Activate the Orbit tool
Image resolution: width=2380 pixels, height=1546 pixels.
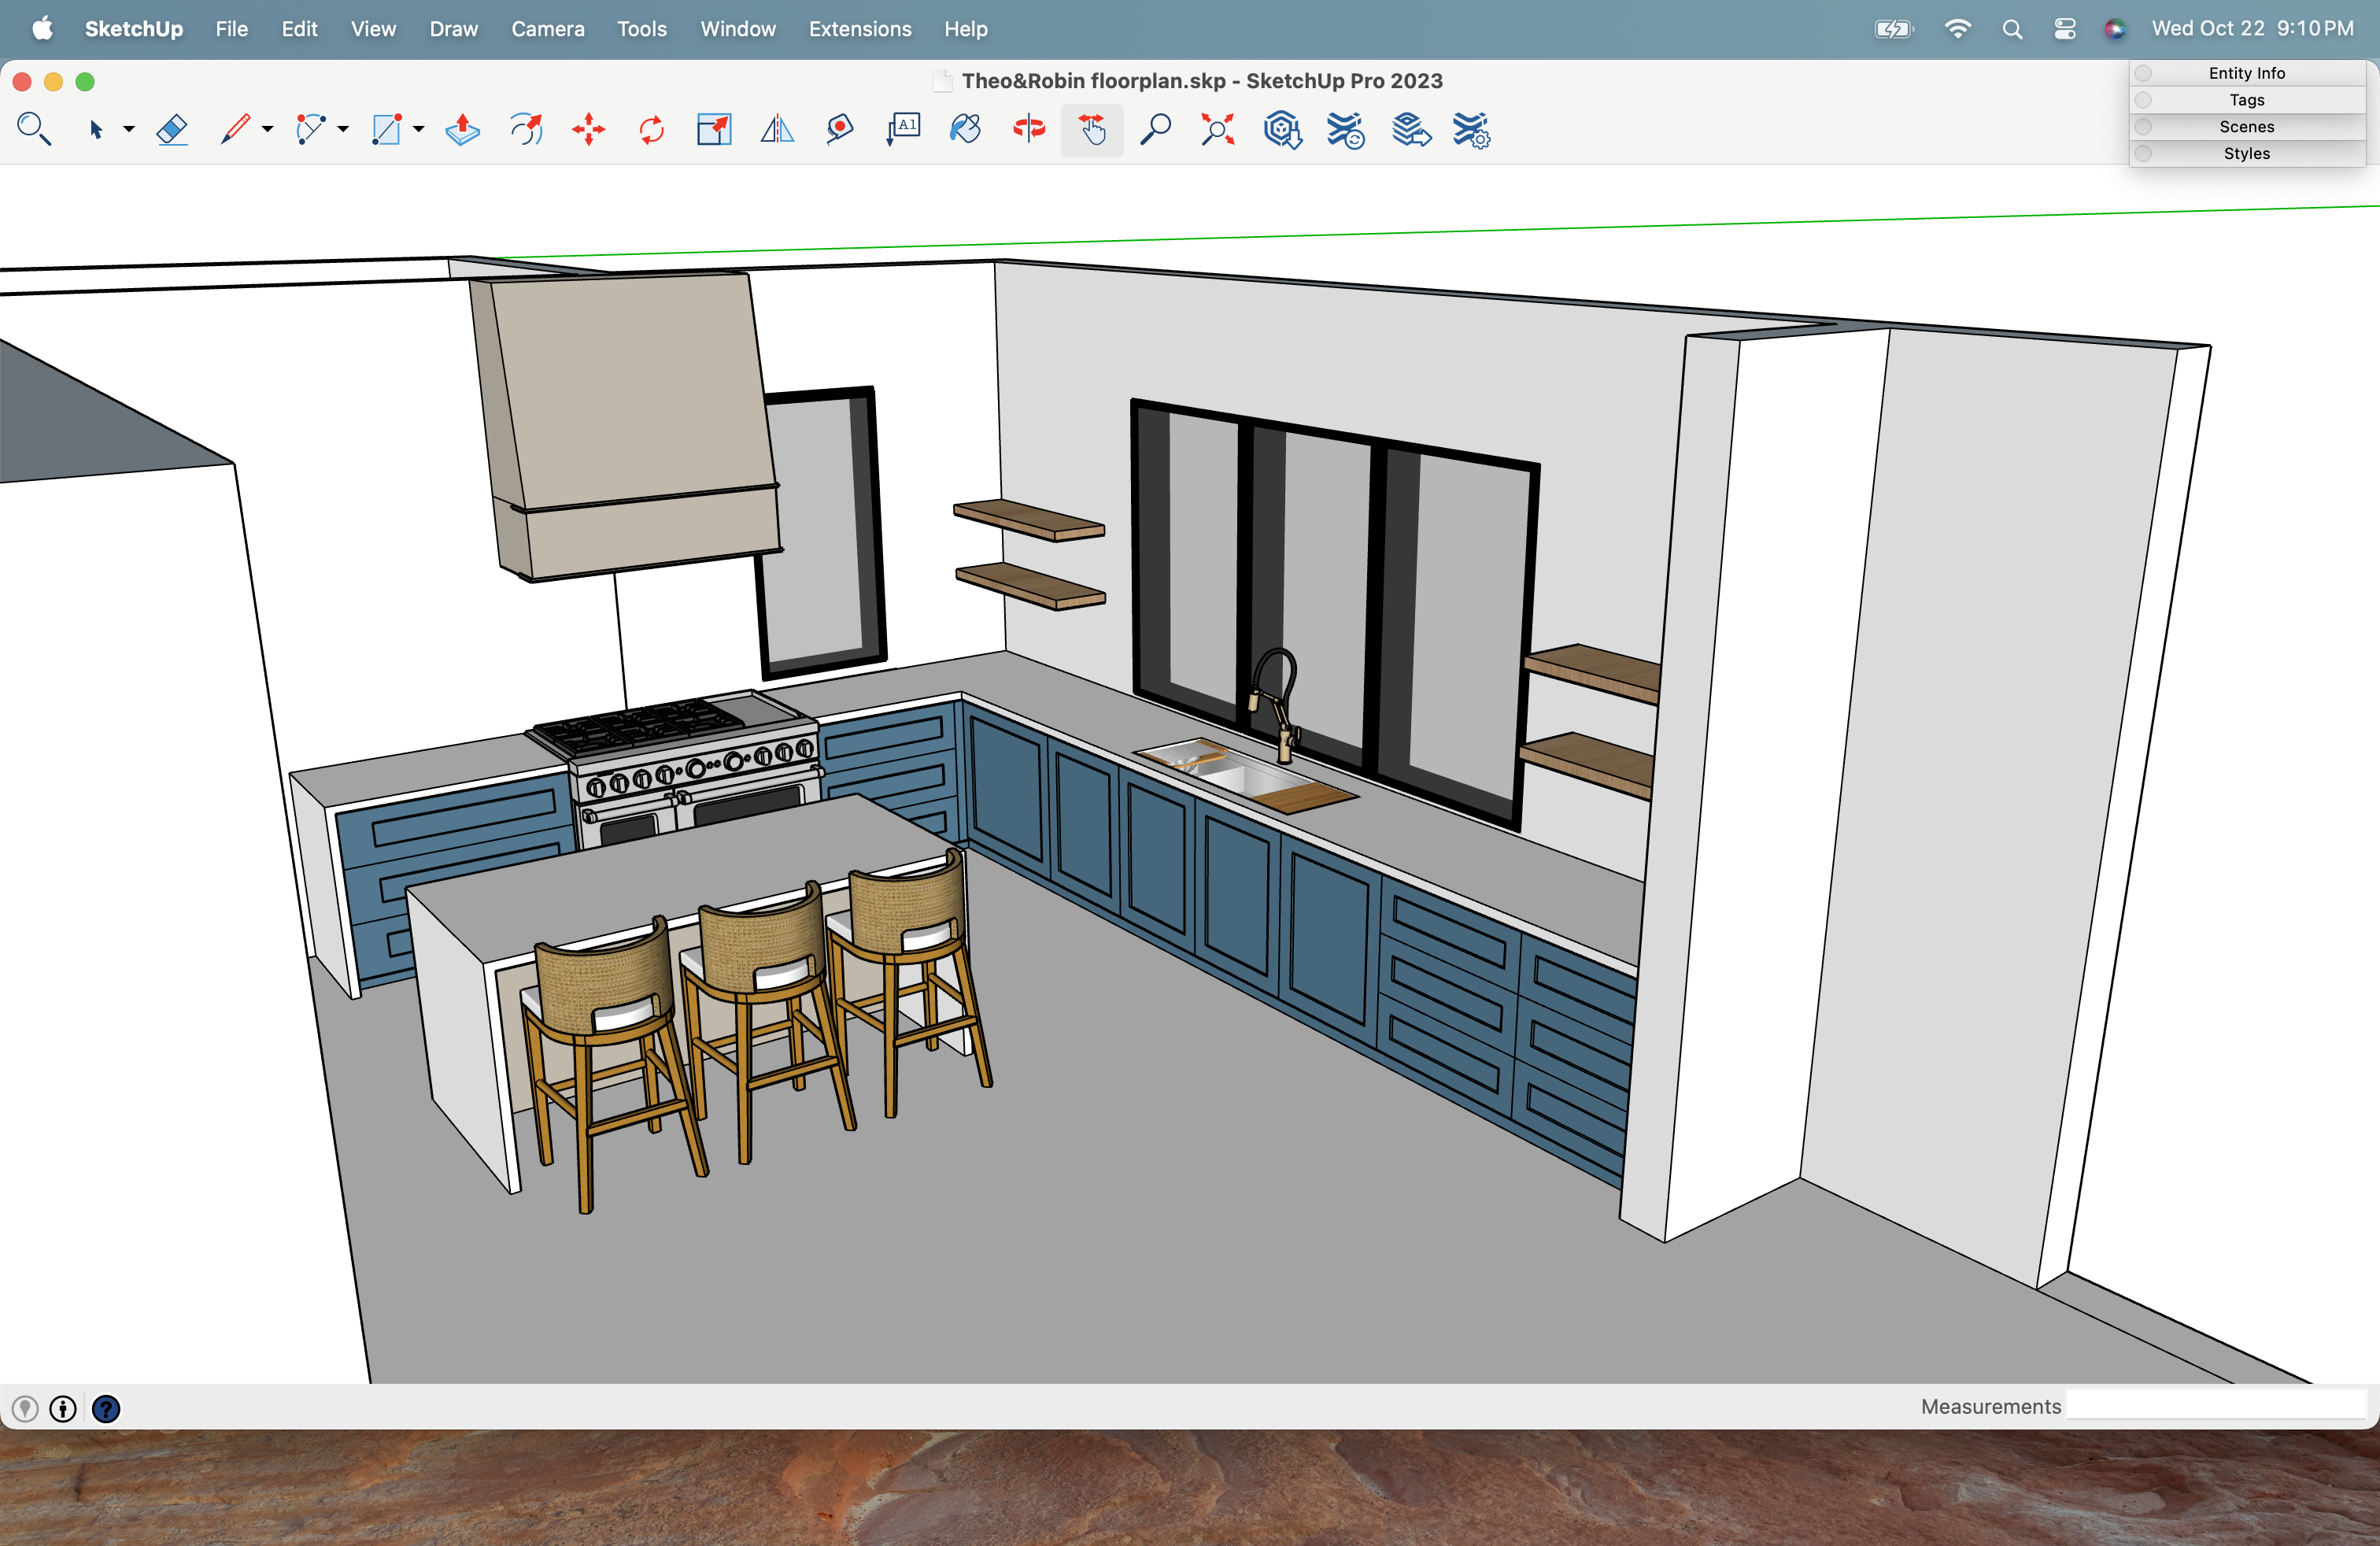(1028, 130)
